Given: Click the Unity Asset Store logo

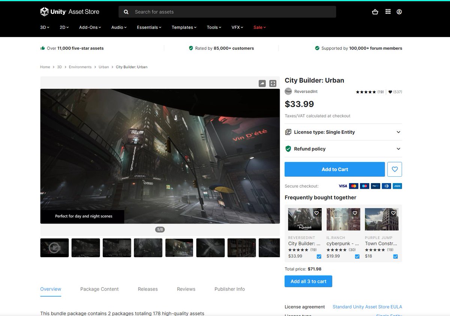Looking at the screenshot, I should pos(70,12).
